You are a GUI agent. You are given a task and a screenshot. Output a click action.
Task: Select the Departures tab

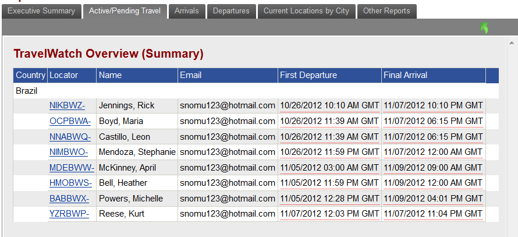click(x=231, y=11)
